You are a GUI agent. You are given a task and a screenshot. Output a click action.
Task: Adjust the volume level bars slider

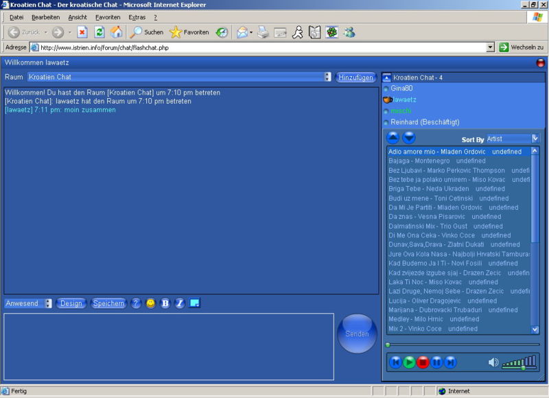519,362
